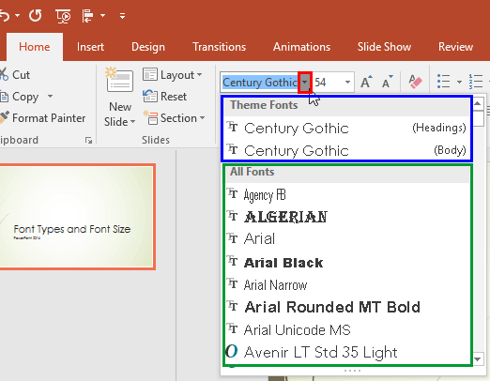
Task: Select Arial Narrow font
Action: 346,284
